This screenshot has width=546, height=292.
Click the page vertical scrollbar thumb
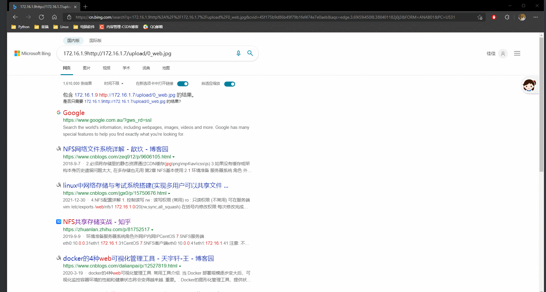click(x=541, y=104)
